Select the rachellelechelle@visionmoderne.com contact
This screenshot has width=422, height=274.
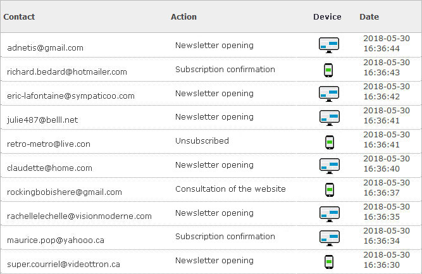click(79, 216)
